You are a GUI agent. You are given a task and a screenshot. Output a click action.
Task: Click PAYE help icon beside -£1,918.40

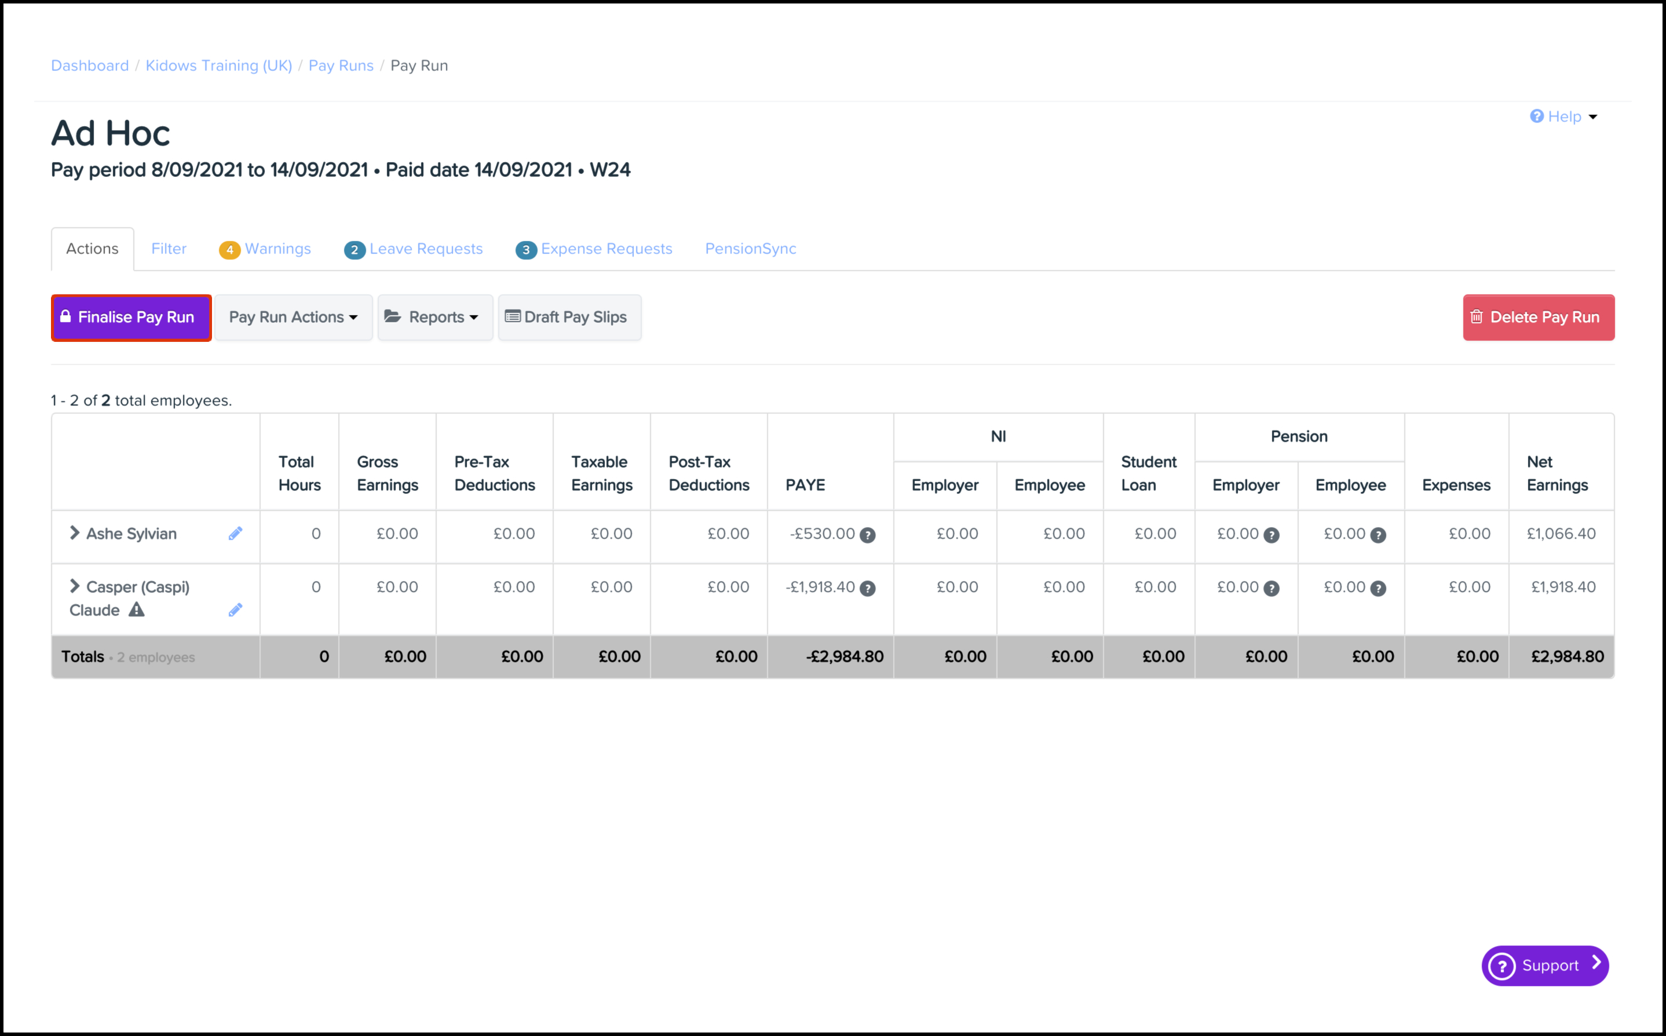click(x=867, y=589)
